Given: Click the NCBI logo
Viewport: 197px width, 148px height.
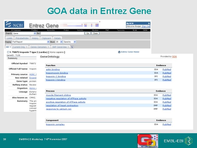Looking at the screenshot, I should coord(14,24).
